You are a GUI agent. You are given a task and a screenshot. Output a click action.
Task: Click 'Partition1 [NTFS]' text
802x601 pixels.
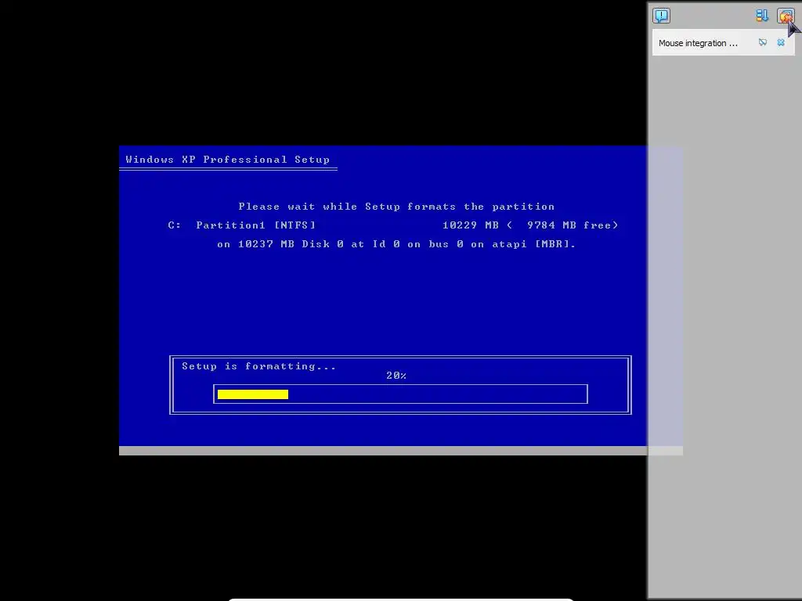click(x=256, y=225)
